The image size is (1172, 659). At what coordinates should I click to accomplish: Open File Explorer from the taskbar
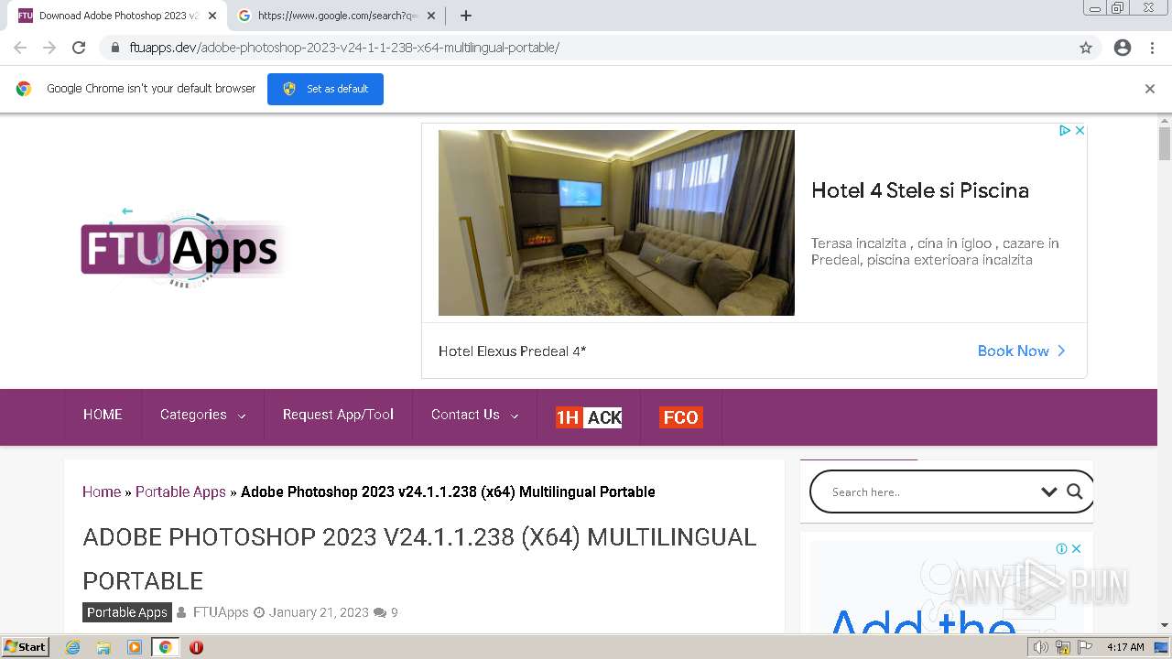[103, 647]
